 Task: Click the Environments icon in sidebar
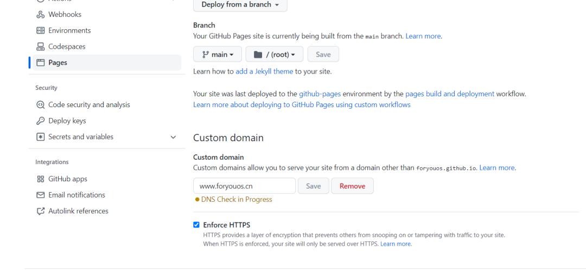[40, 31]
